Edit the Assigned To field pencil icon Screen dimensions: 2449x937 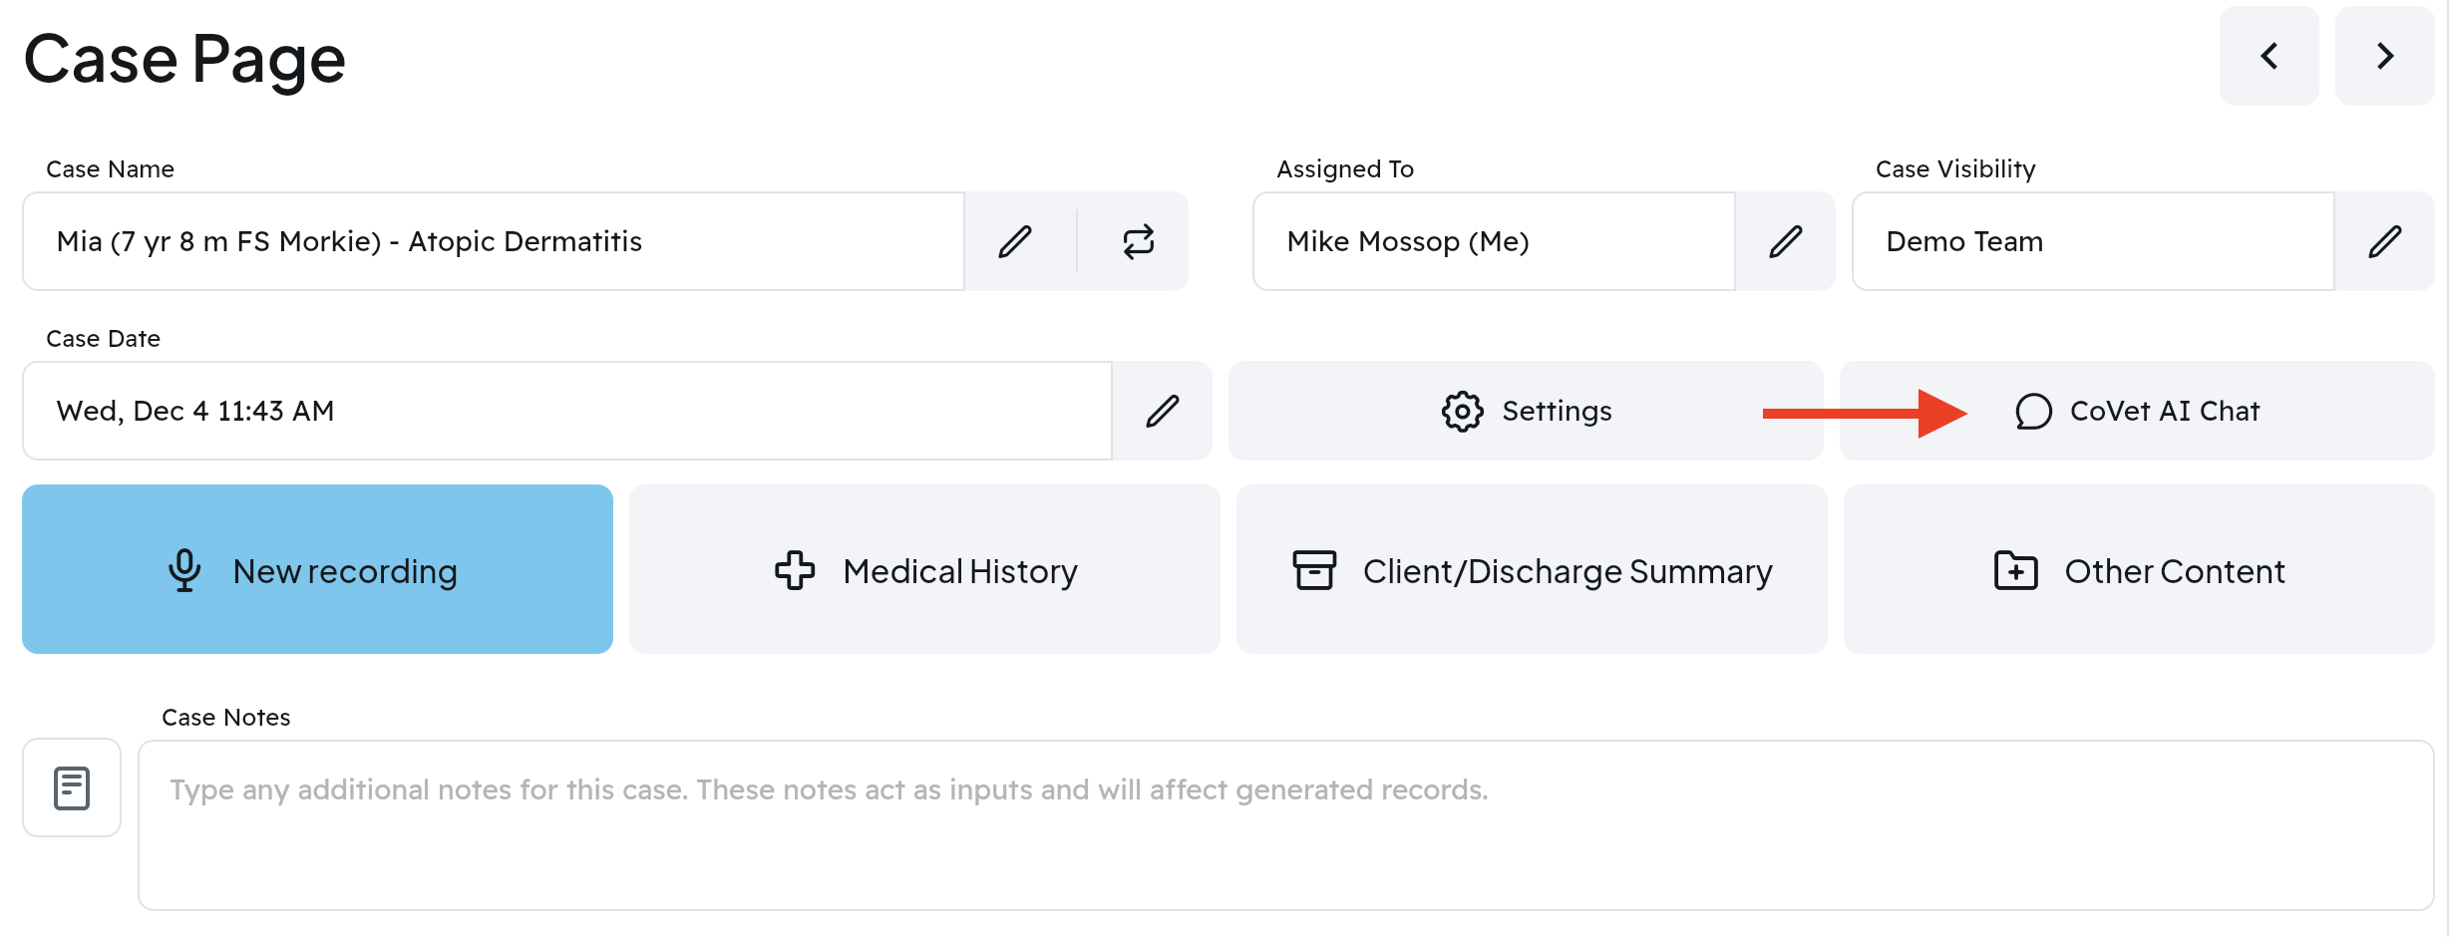[x=1785, y=241]
